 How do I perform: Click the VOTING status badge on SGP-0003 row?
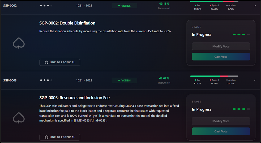point(125,80)
